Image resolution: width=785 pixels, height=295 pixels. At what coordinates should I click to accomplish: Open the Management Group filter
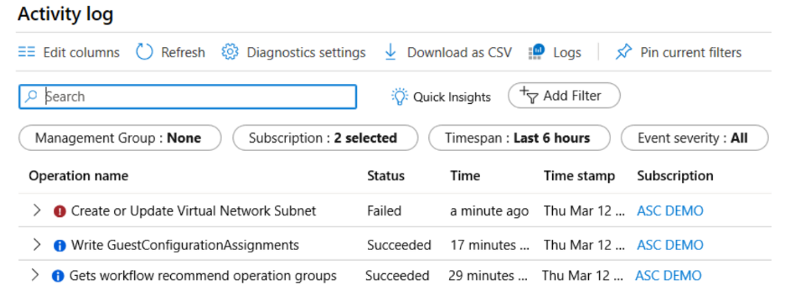(119, 138)
